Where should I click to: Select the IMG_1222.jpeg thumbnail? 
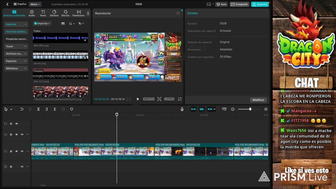point(60,74)
